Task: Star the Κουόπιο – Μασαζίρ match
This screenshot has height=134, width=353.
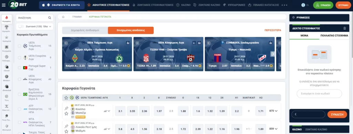Action: [x=66, y=114]
